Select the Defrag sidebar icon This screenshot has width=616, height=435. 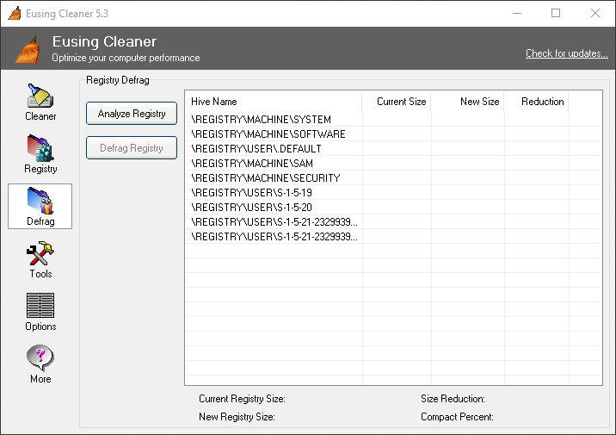click(40, 201)
